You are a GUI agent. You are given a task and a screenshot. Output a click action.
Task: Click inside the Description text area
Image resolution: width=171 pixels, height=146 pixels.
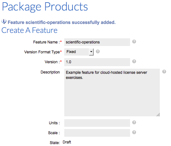(112, 92)
